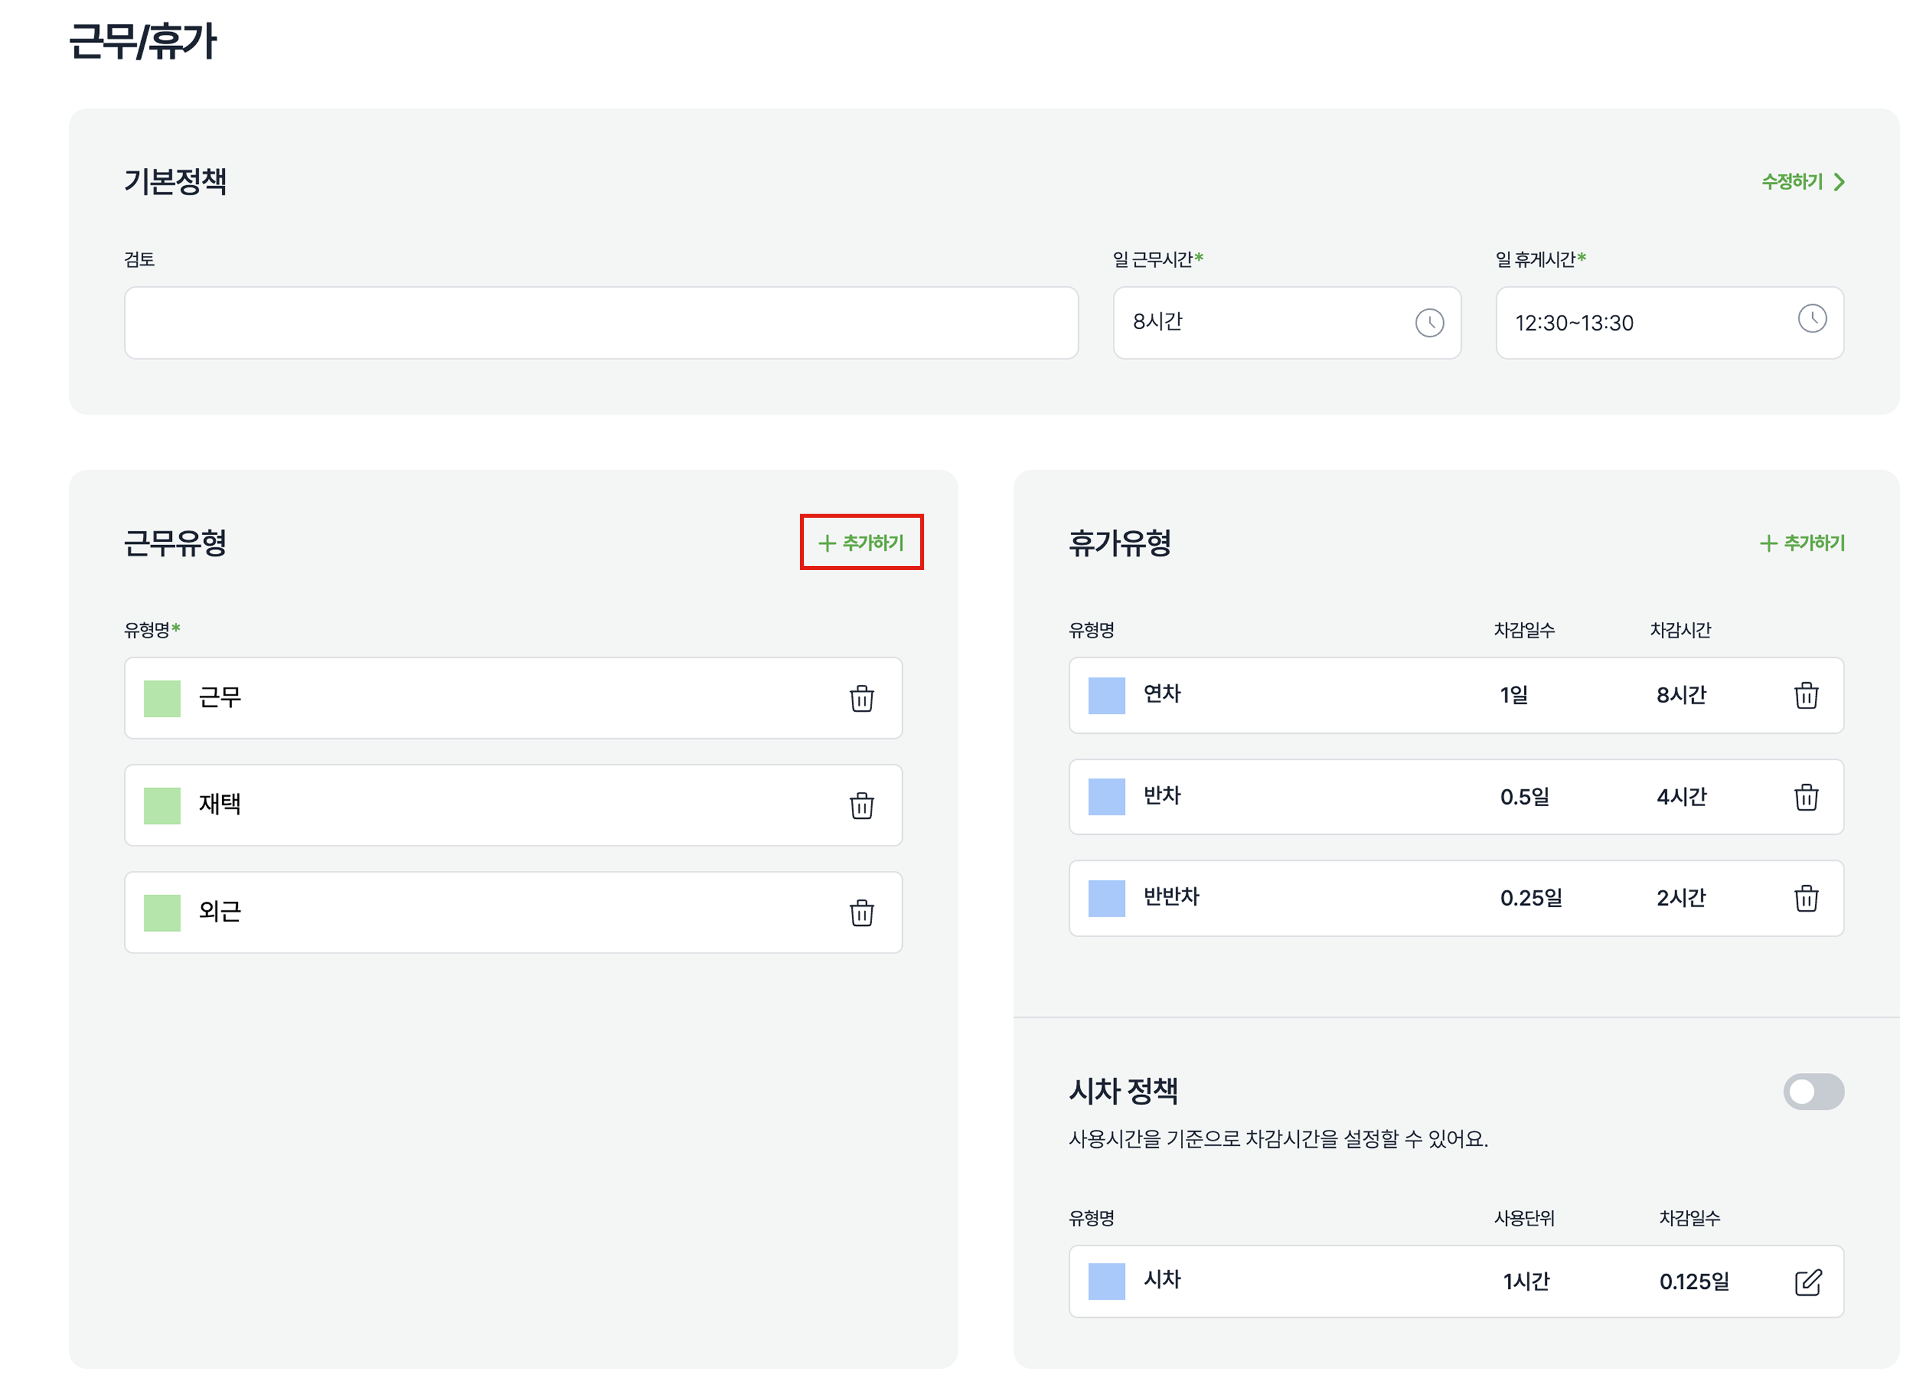Click clock icon in 일 휴게시간 field
Screen dimensions: 1926x1390
(x=1812, y=318)
